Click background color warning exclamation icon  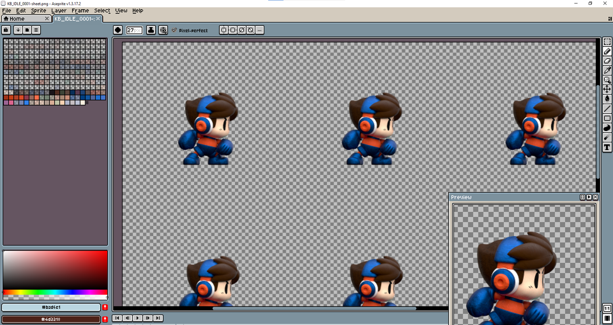click(105, 319)
